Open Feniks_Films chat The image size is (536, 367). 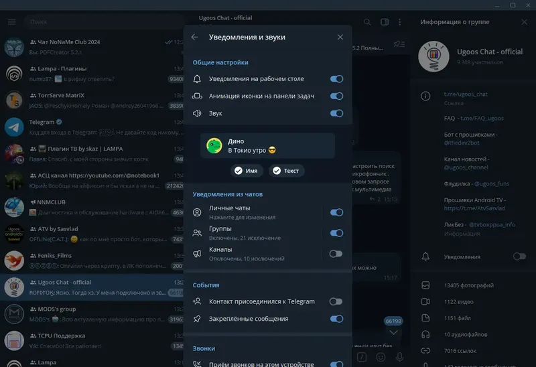pyautogui.click(x=92, y=261)
